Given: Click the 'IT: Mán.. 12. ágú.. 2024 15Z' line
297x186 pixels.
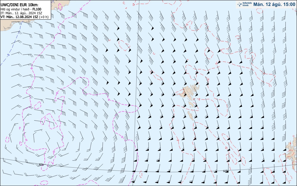Looking at the screenshot, I should (x=21, y=13).
